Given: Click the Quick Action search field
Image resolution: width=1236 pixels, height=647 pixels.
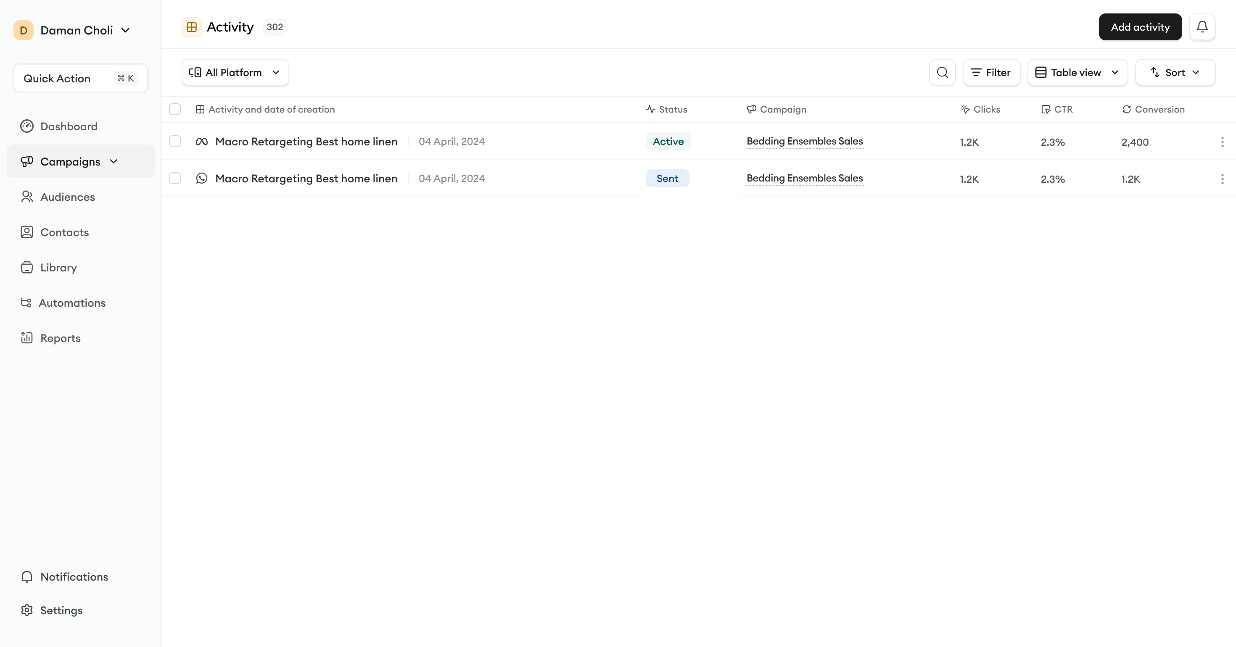Looking at the screenshot, I should point(81,78).
